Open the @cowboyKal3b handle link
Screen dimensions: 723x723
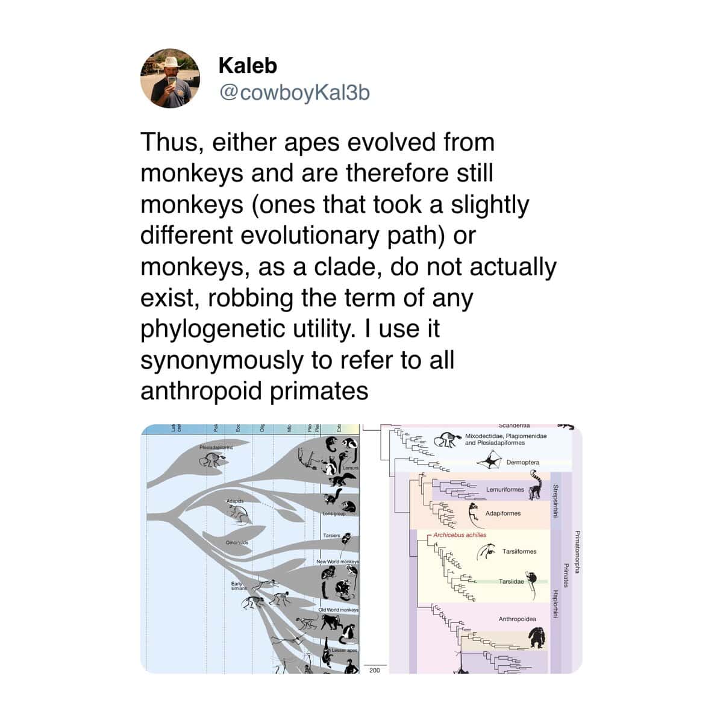[x=294, y=93]
